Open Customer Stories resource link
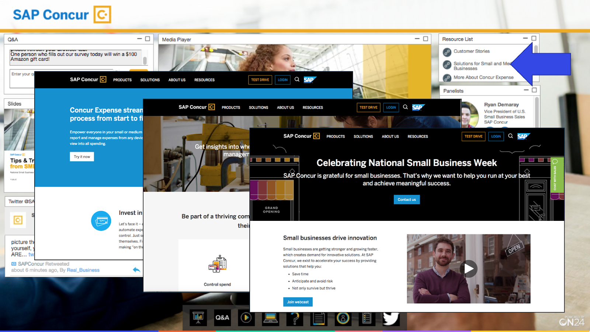 tap(472, 51)
